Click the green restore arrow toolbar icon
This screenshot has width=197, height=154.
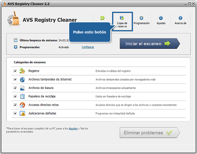point(102,18)
